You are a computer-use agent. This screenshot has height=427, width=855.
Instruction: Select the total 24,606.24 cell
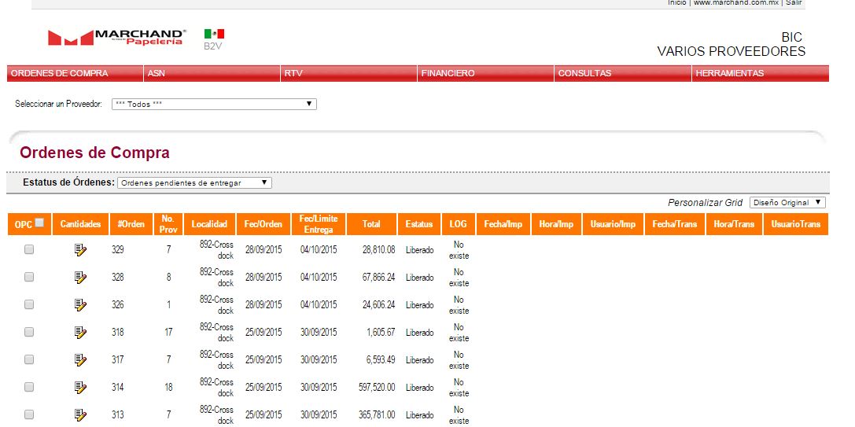(x=378, y=305)
